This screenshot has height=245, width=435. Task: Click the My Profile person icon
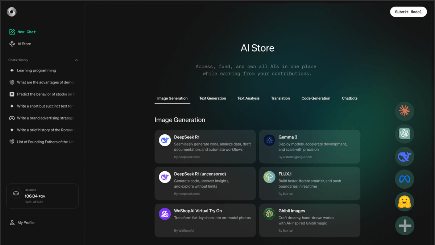12,222
